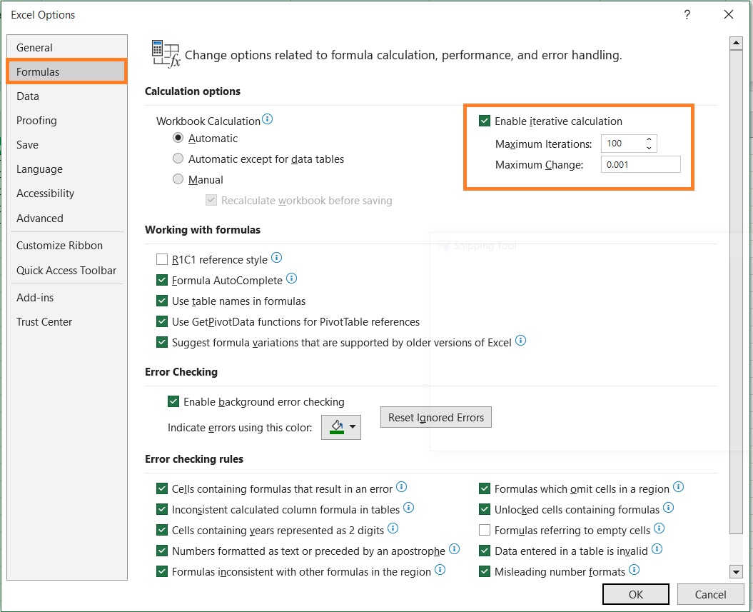
Task: Check Formulas referring to empty cells
Action: (485, 531)
